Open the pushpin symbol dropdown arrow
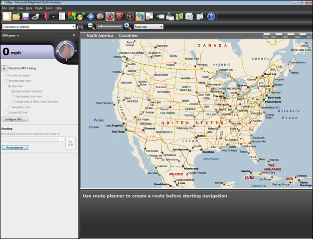The image size is (313, 239). pyautogui.click(x=53, y=16)
